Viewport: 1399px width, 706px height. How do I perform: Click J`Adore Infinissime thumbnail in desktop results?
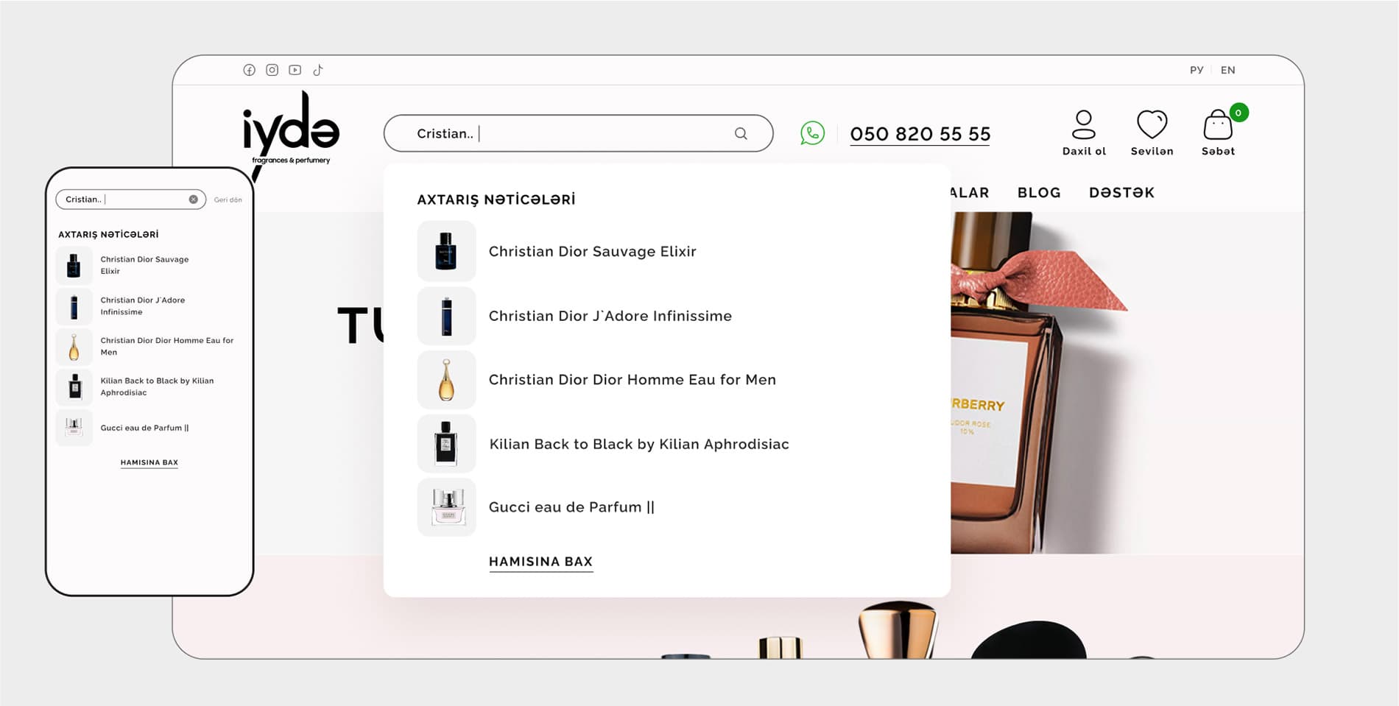pyautogui.click(x=446, y=316)
